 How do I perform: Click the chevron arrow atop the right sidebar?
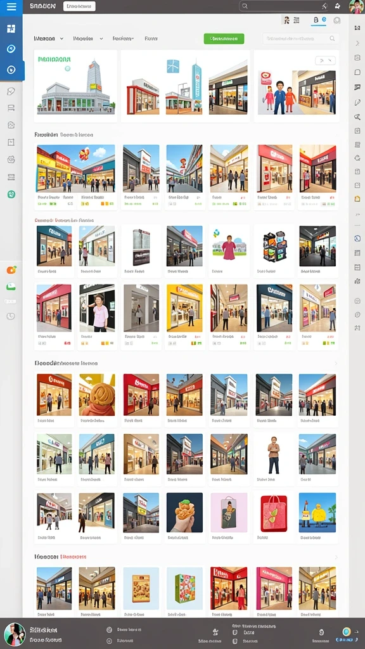tap(357, 43)
